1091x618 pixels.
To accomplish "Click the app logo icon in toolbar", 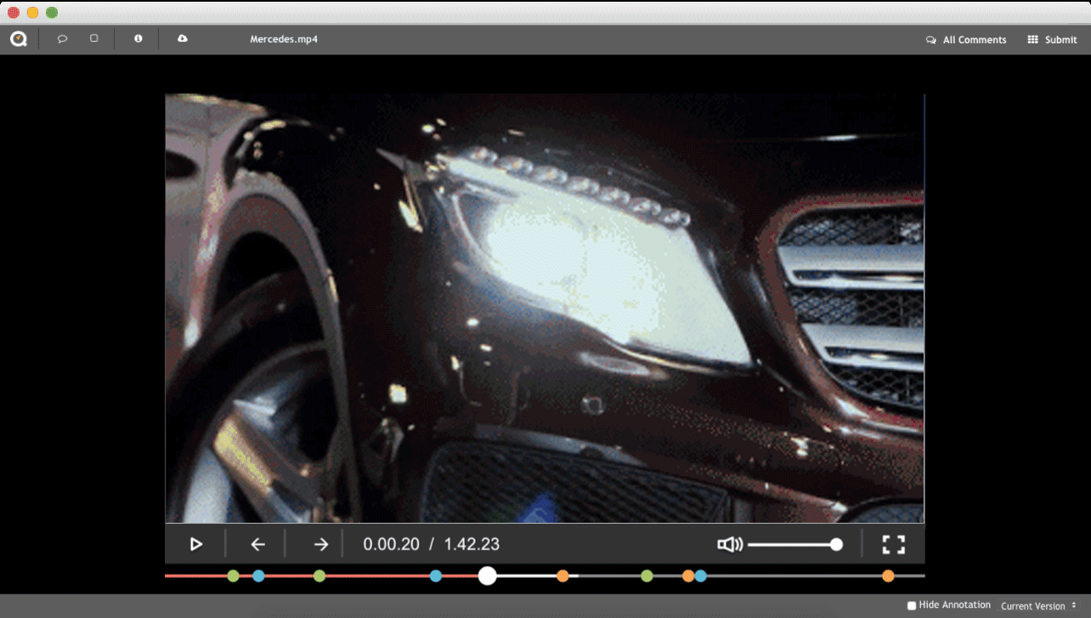I will [19, 39].
